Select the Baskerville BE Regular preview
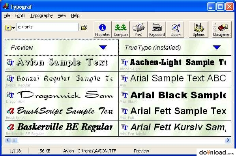Screen dimensions: 236x156 point(65,127)
